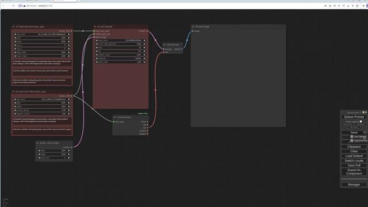
Task: Click the Save button
Action: pos(354,133)
